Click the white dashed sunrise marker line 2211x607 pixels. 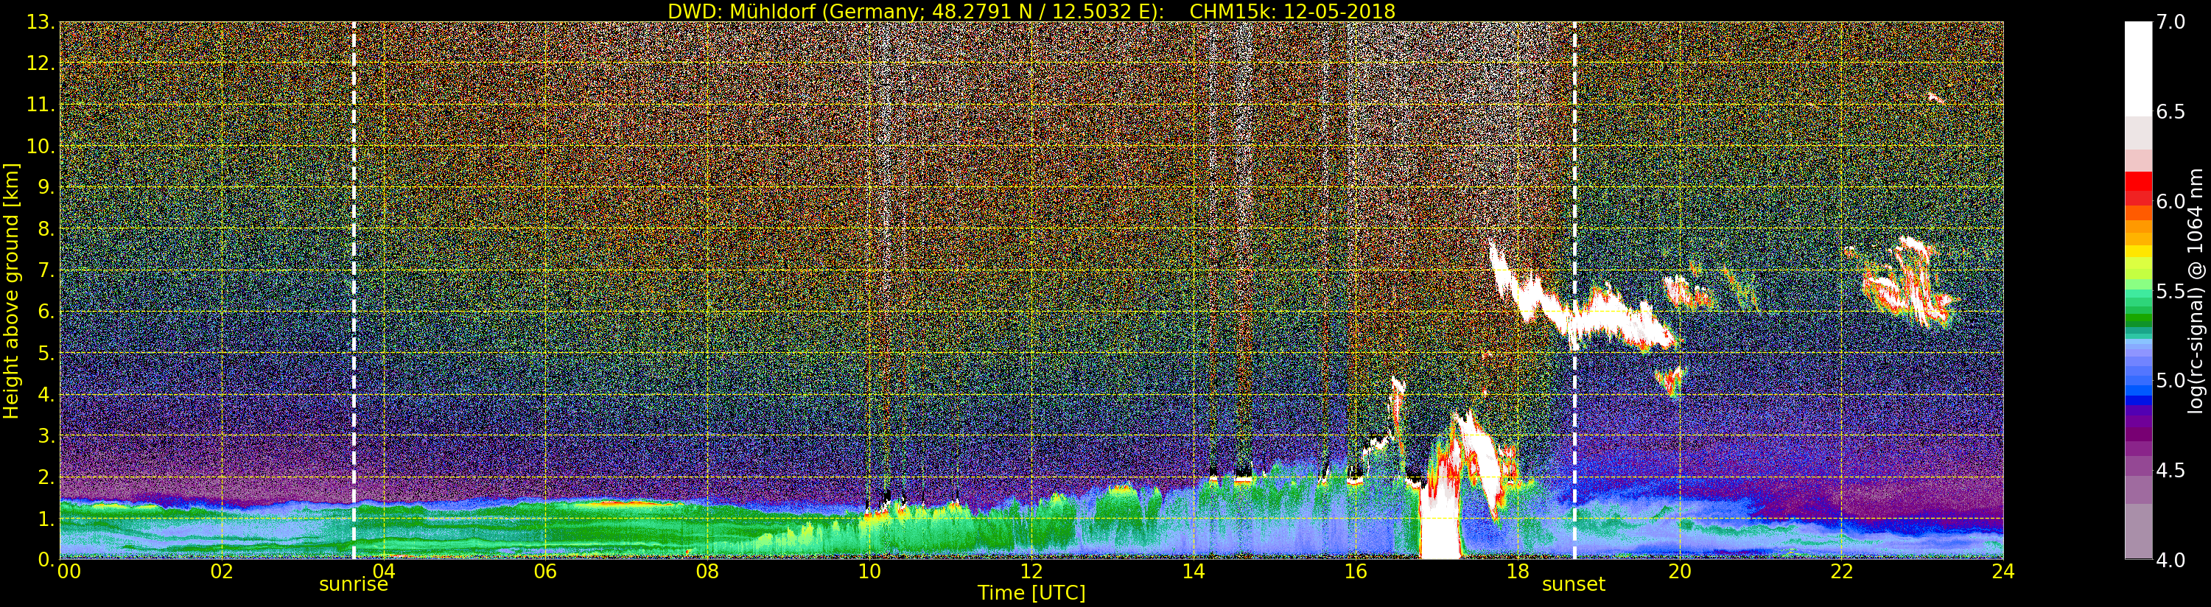(354, 290)
